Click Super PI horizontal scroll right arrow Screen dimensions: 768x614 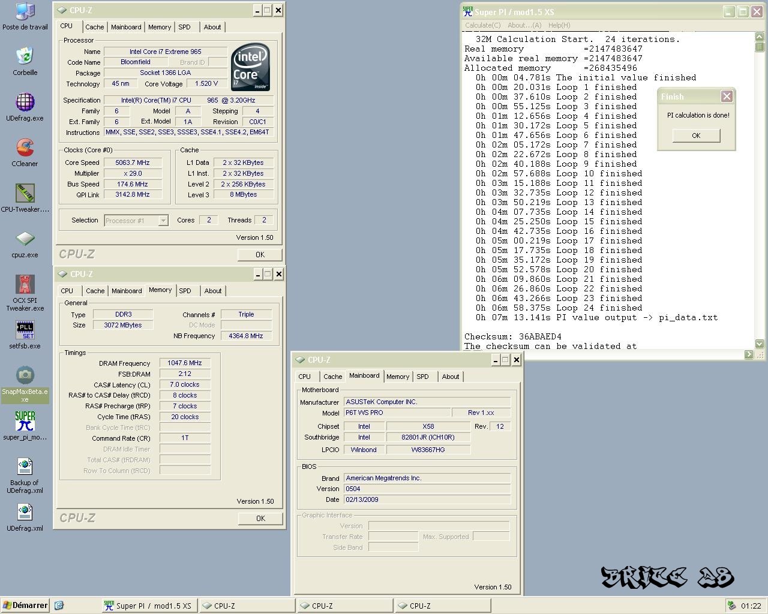click(x=749, y=354)
